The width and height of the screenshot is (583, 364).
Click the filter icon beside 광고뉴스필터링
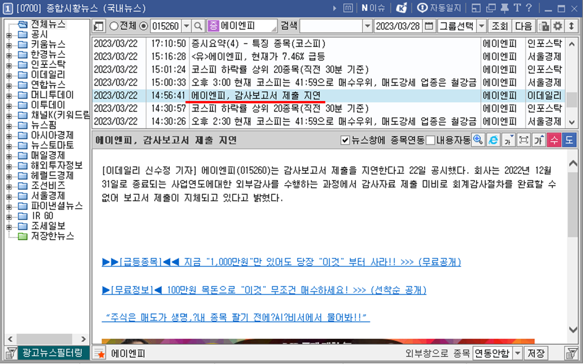pyautogui.click(x=11, y=353)
